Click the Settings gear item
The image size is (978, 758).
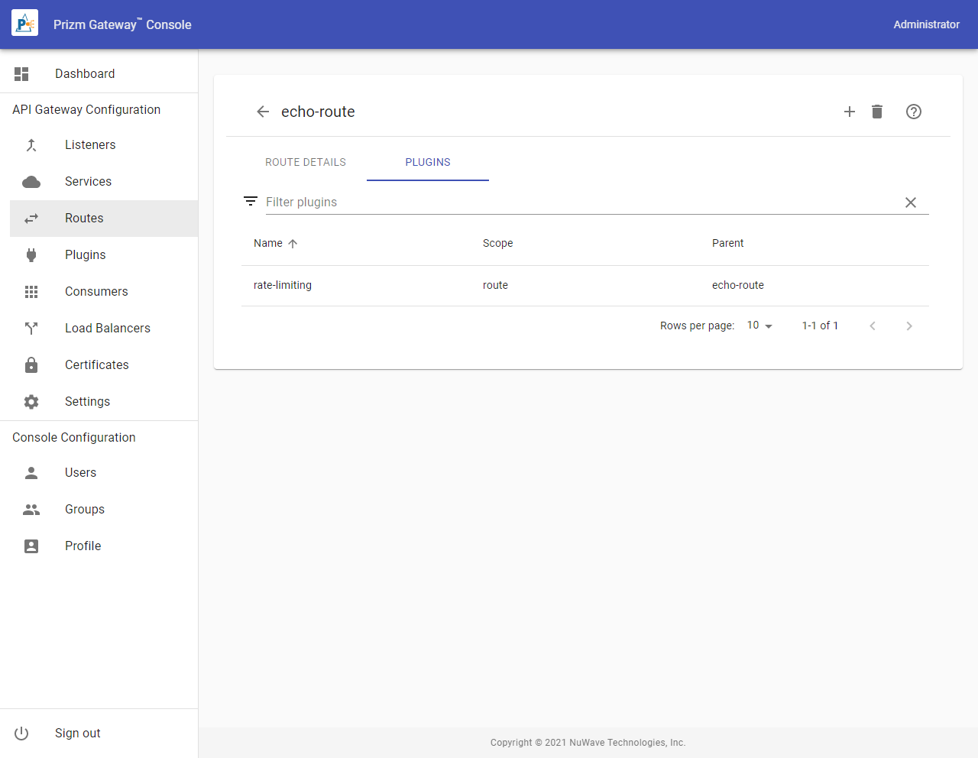click(87, 401)
